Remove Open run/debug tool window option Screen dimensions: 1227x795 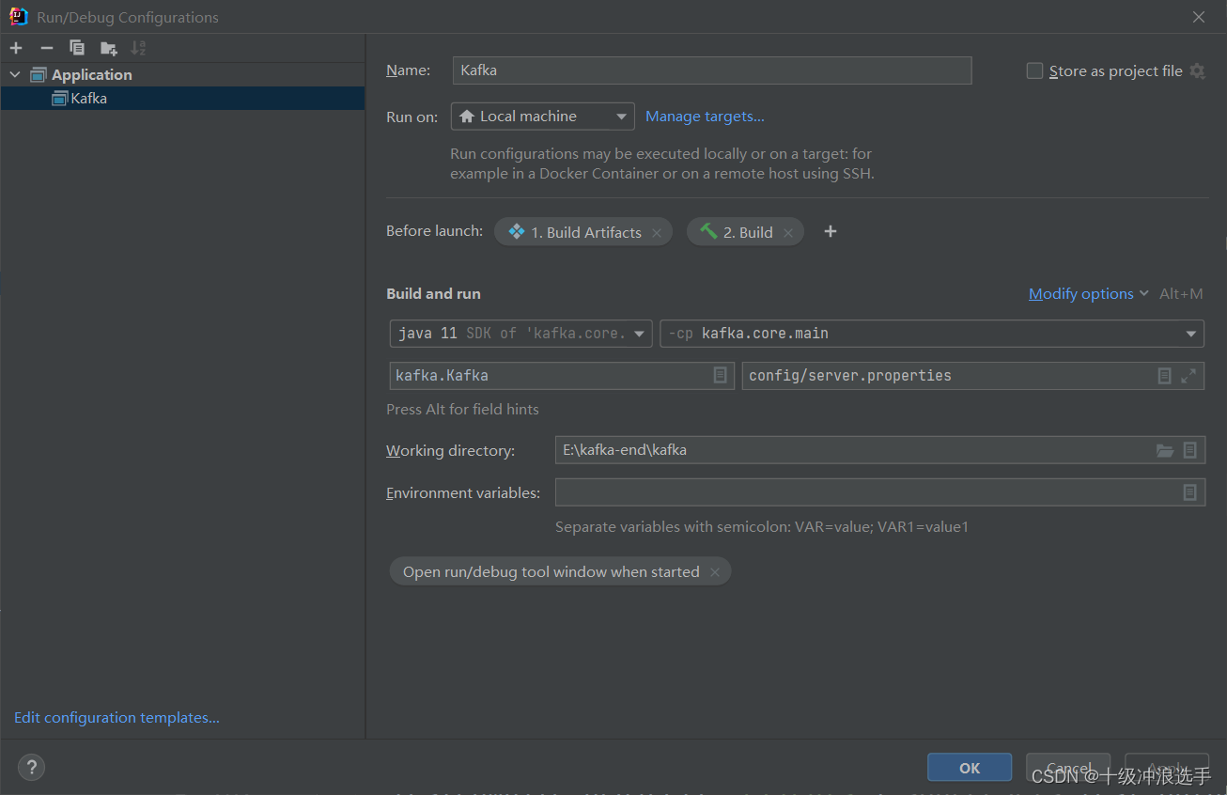click(x=715, y=572)
